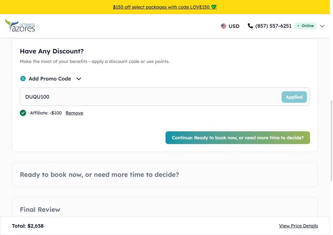Click the Continue: Ready to book button
333x235 pixels.
(238, 138)
